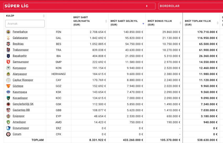Click the 26.360.000 € Başakşehir total
This screenshot has height=143, width=223.
[x=208, y=56]
